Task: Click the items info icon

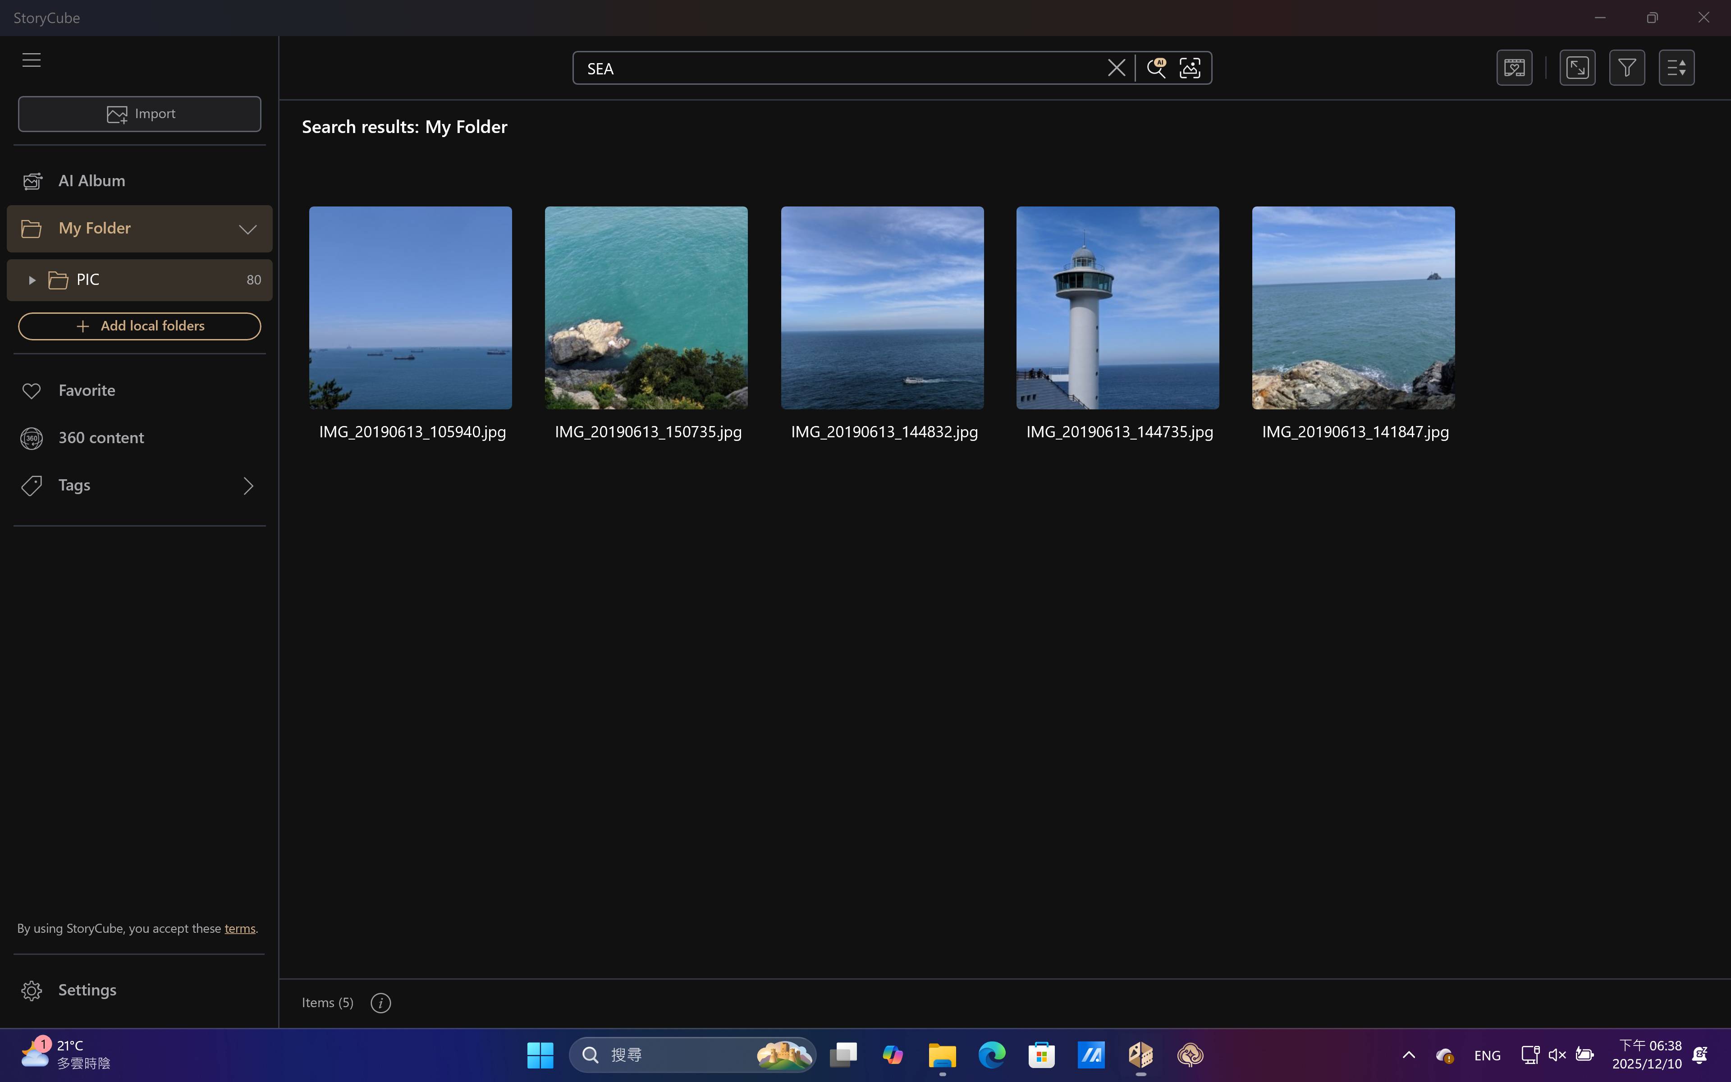Action: click(380, 1003)
